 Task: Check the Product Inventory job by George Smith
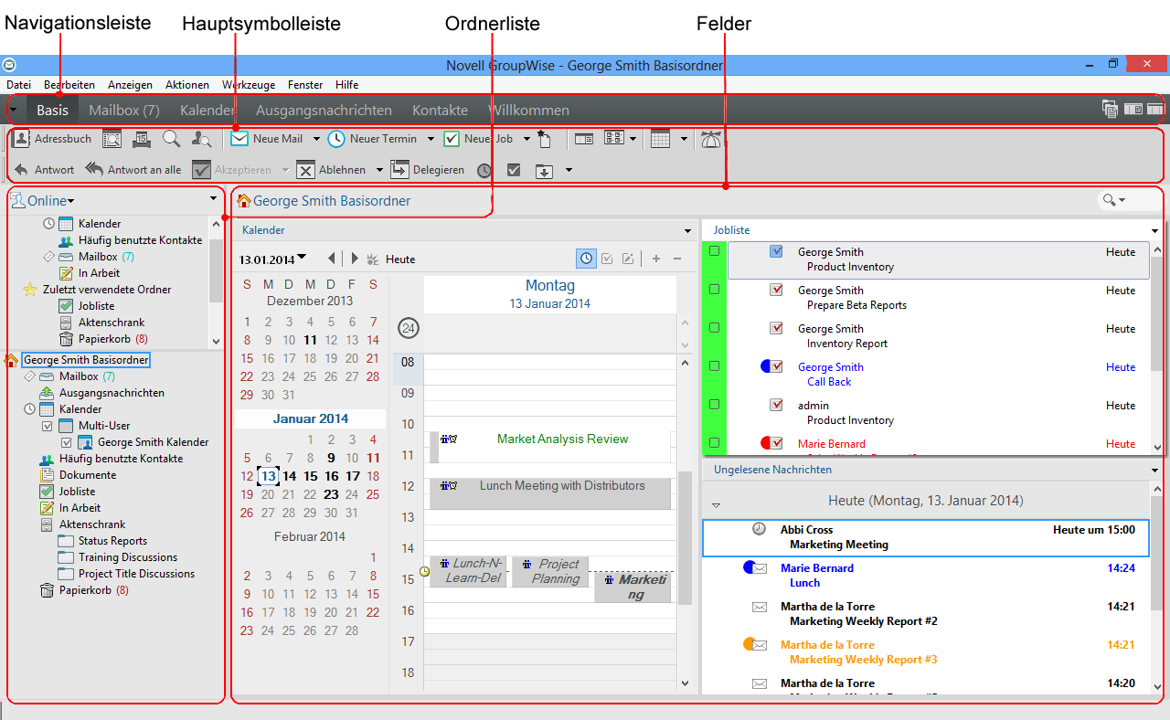point(715,251)
